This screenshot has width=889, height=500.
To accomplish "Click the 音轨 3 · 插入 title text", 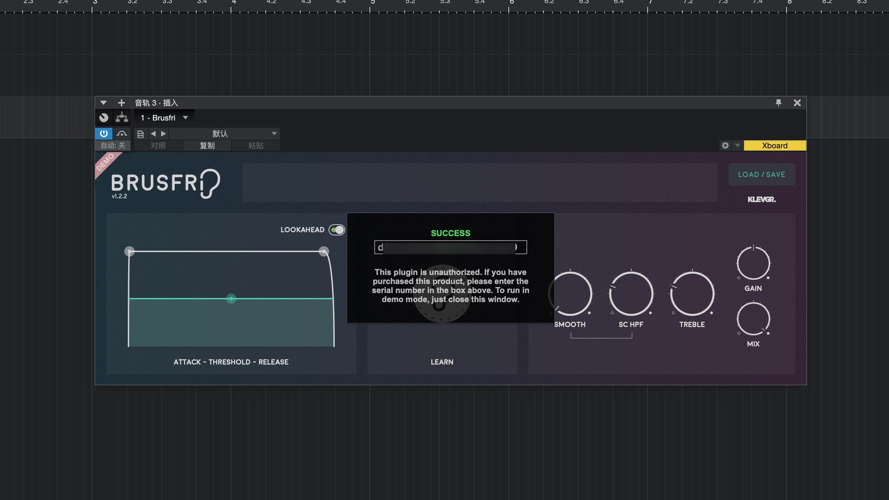I will coord(157,103).
